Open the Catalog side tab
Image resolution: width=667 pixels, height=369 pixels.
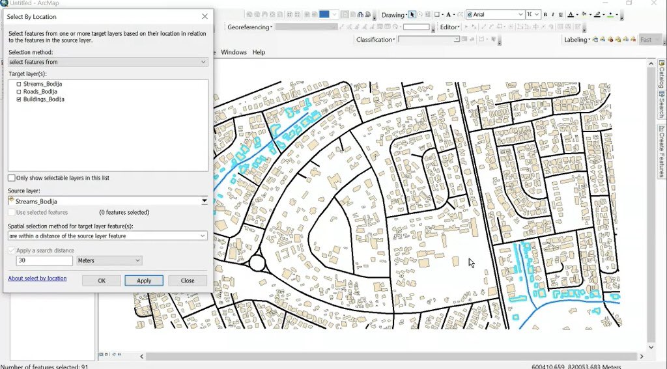[662, 74]
